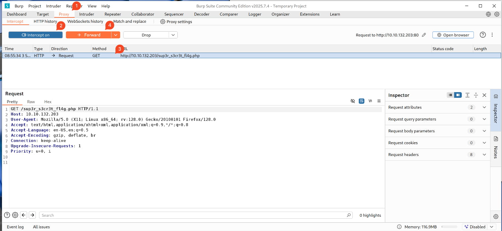Open the hamburger menu in the Request editor
The height and width of the screenshot is (231, 502).
tap(379, 101)
